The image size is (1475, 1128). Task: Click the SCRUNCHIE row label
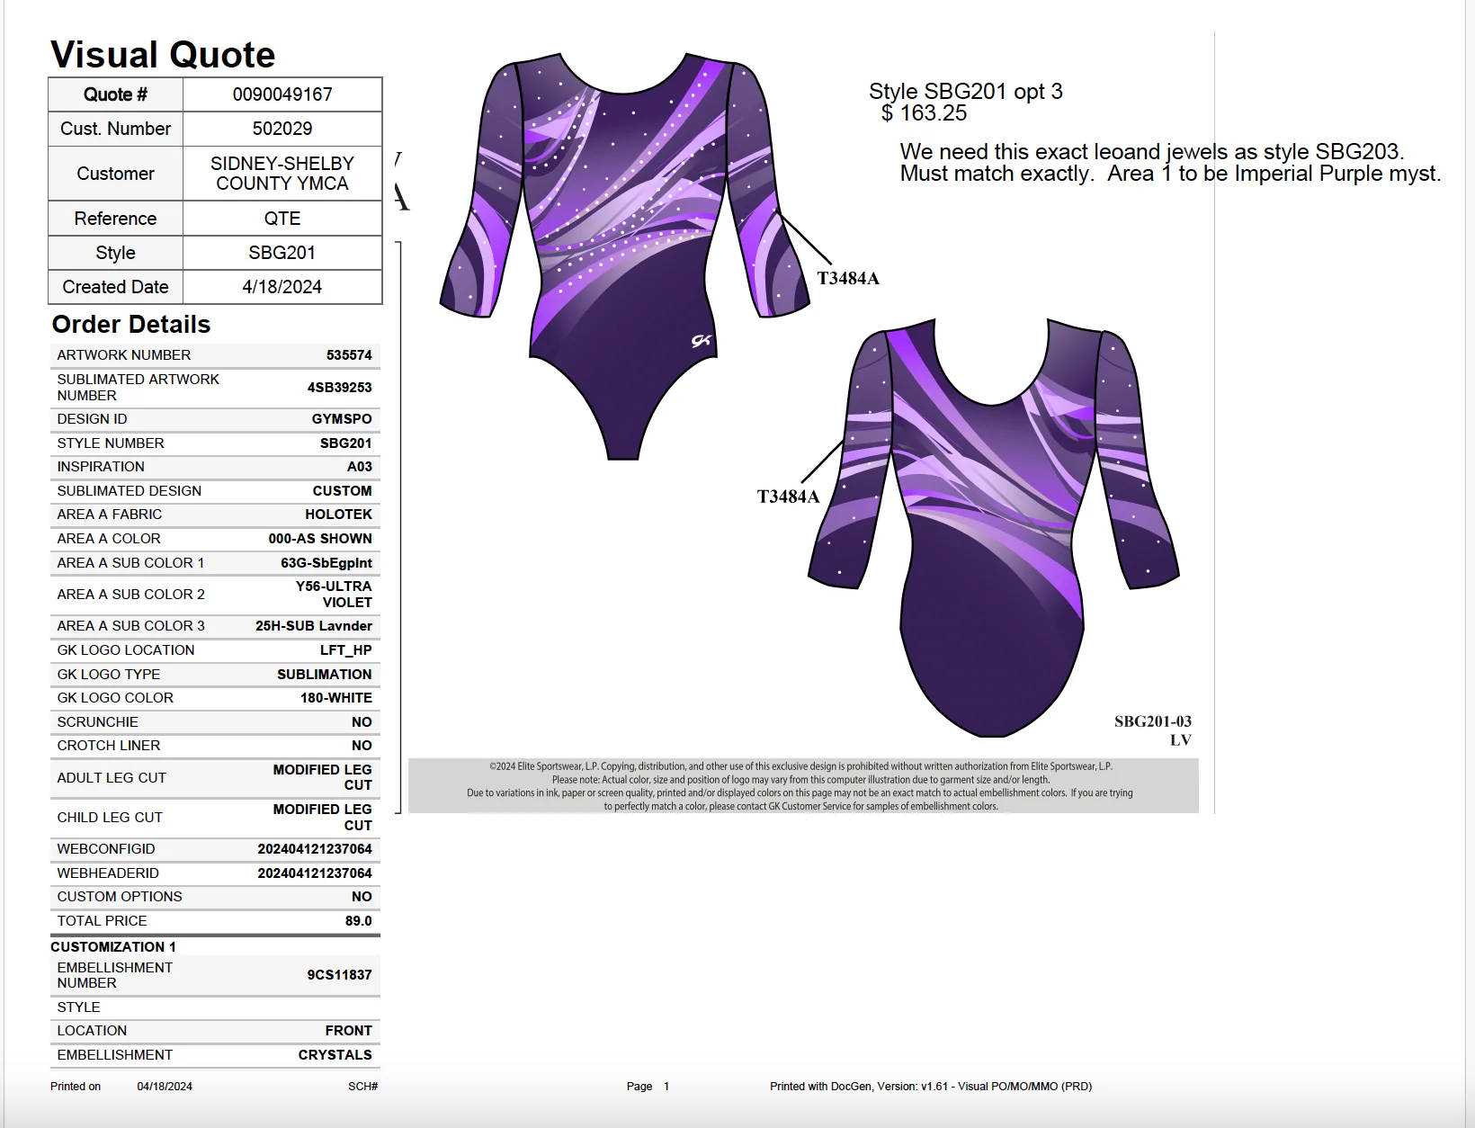pyautogui.click(x=98, y=722)
